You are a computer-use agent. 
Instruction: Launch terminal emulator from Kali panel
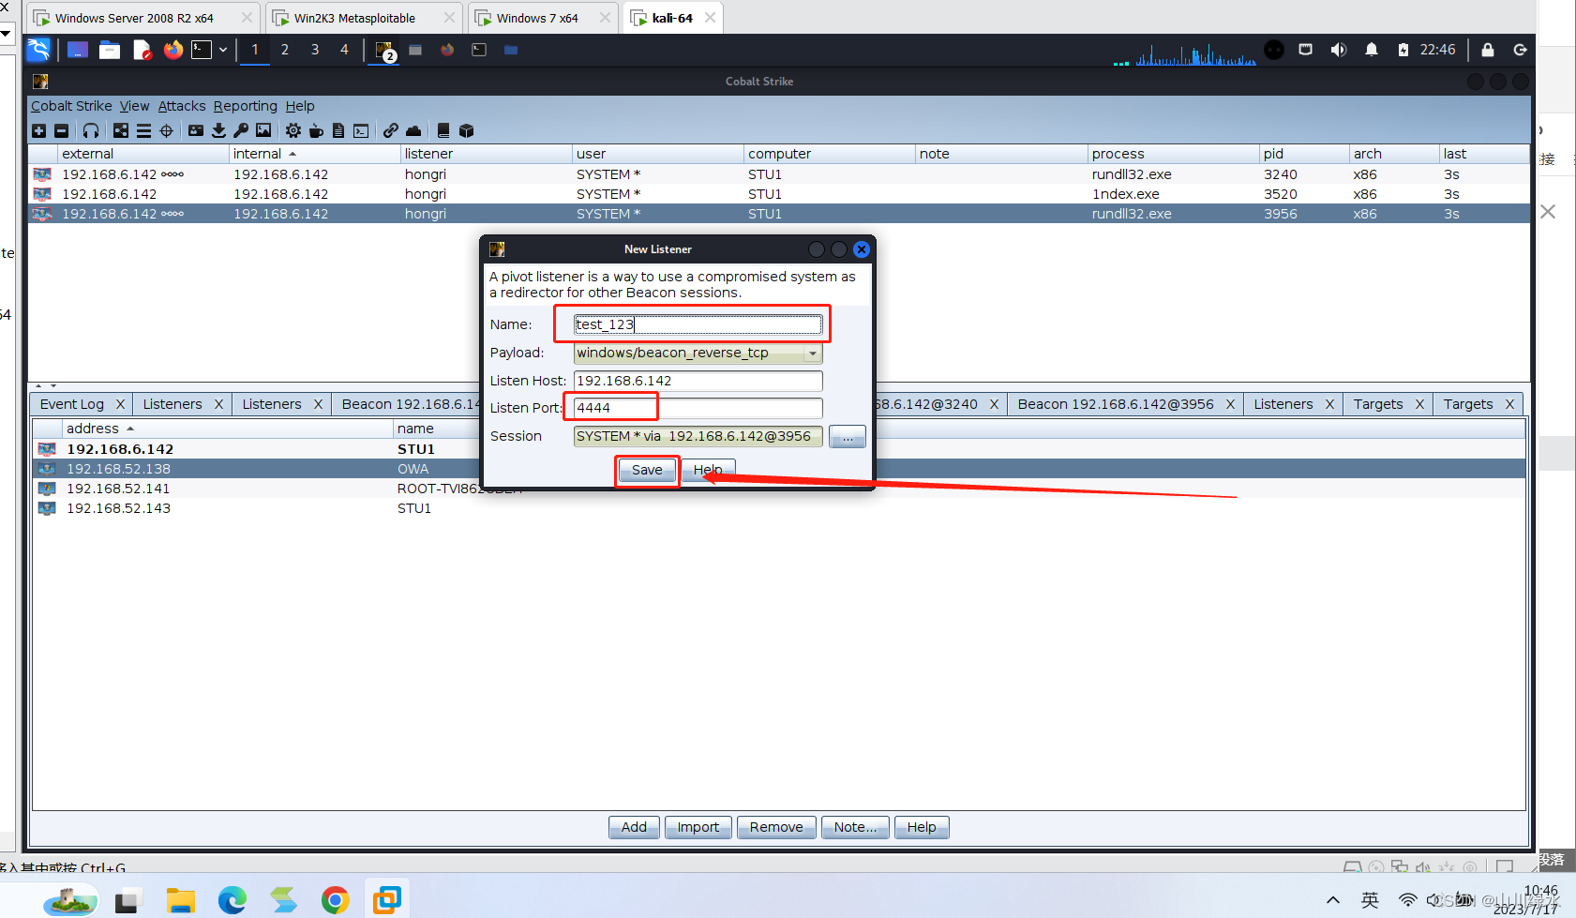click(202, 50)
